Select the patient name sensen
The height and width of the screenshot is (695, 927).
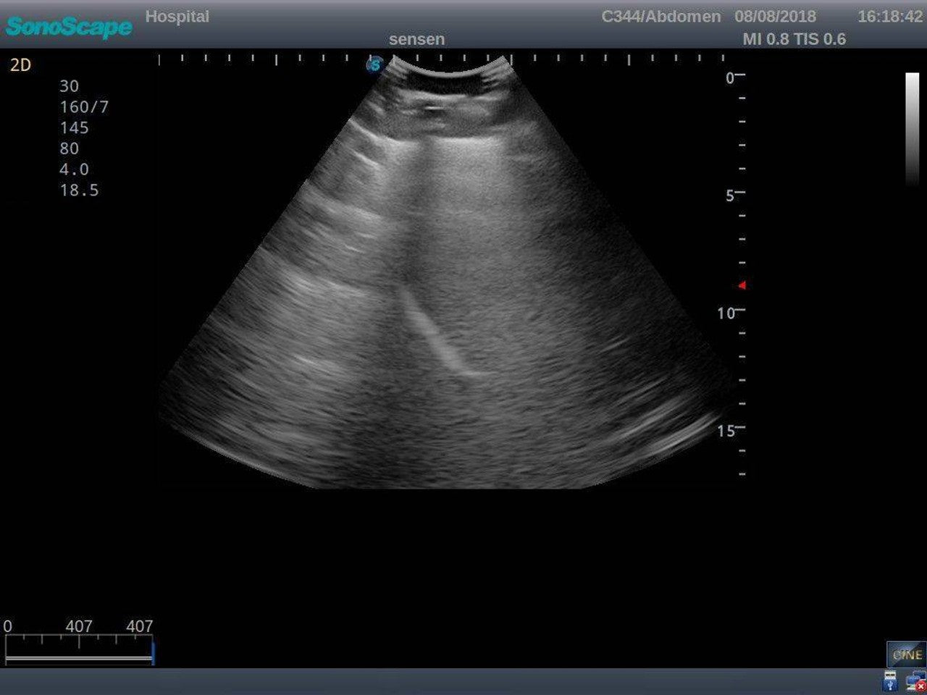419,39
